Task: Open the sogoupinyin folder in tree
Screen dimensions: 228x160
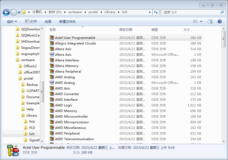Action: point(28,54)
